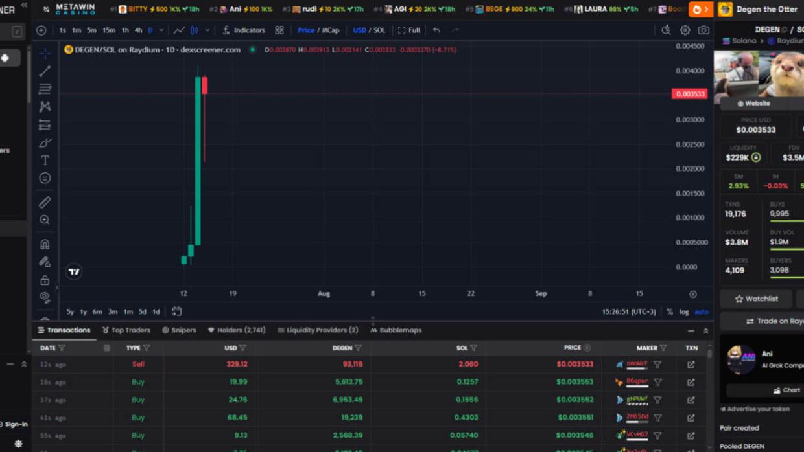Viewport: 804px width, 452px height.
Task: Open the USD column filter
Action: tap(243, 348)
